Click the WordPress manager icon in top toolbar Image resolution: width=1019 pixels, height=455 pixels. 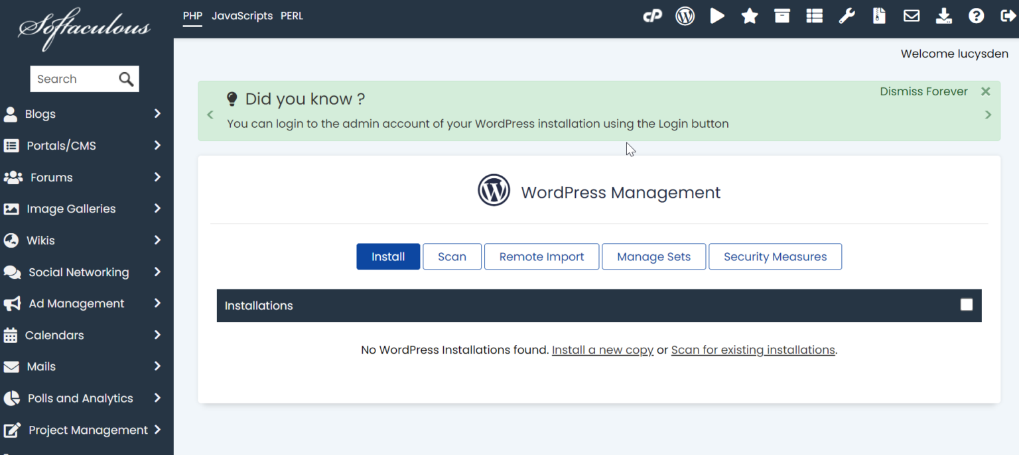[685, 17]
